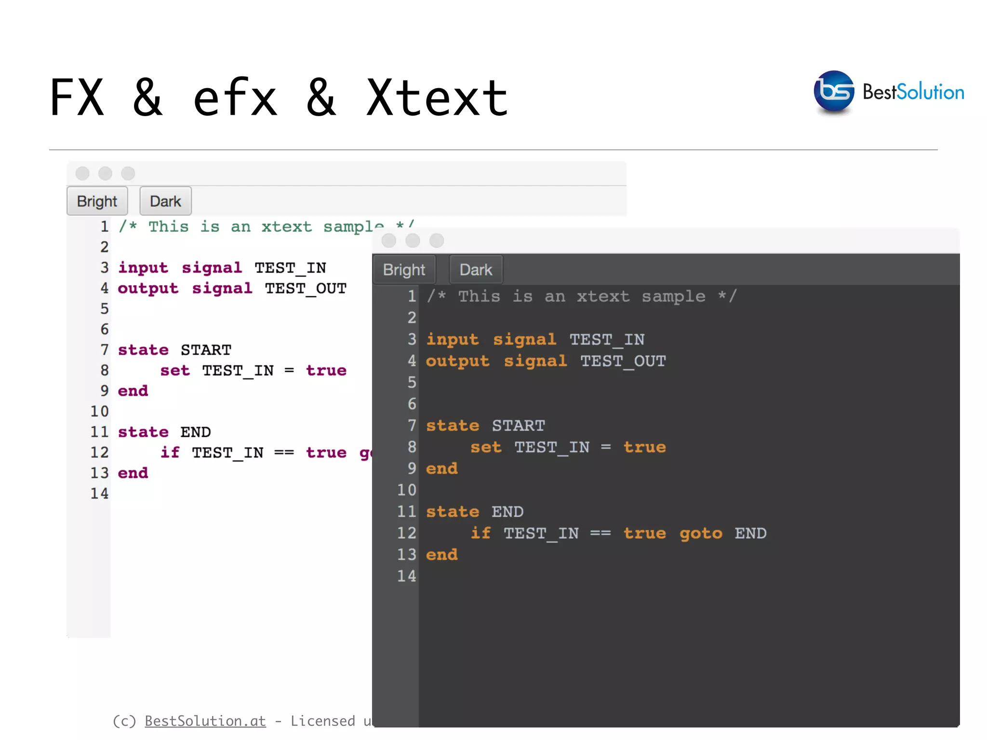Click middle traffic-light circle of dark window

413,240
